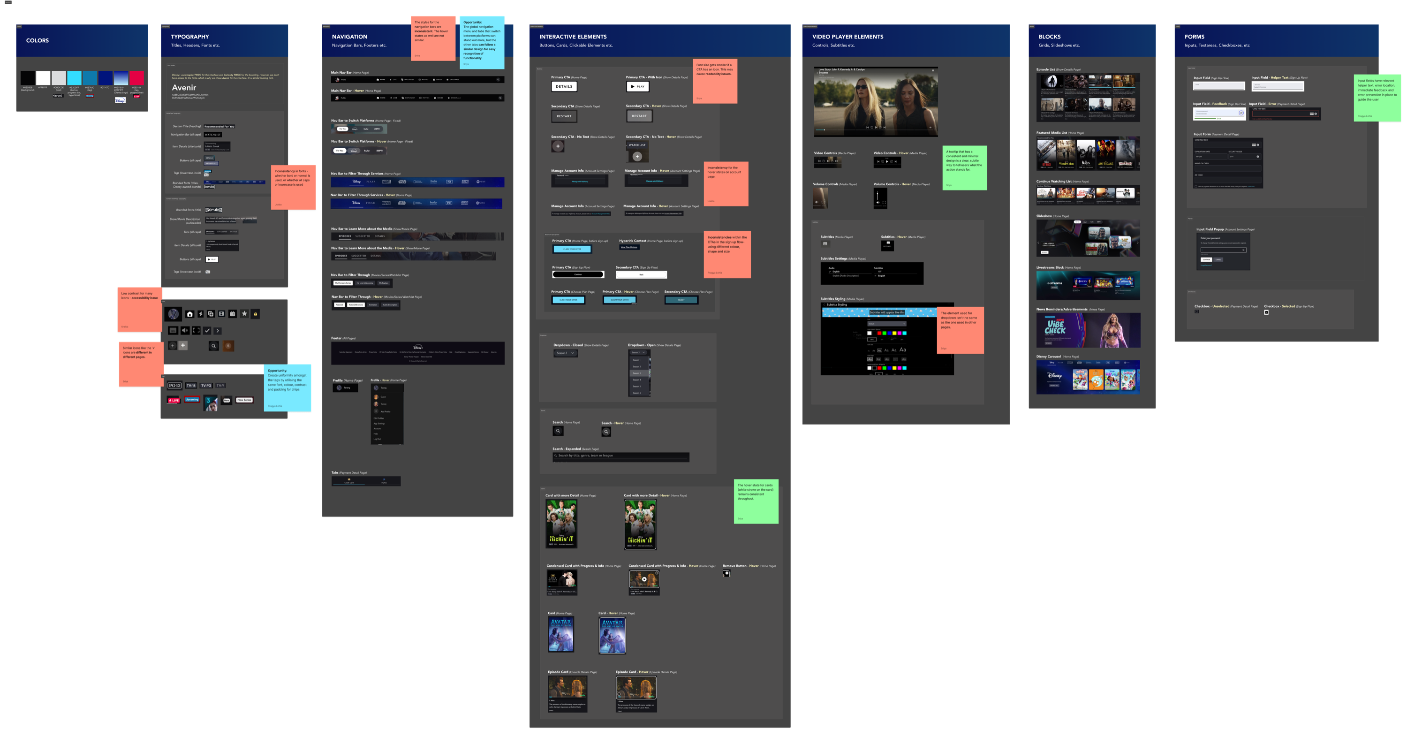Click the PG-13 rating tag
This screenshot has height=744, width=1407.
(x=174, y=386)
